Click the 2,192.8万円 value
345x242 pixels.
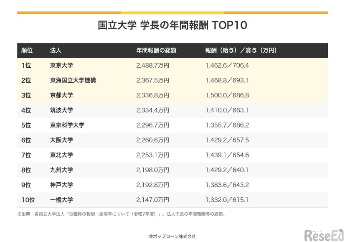(x=153, y=185)
